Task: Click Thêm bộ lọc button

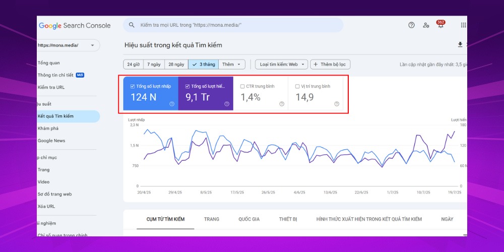Action: 330,65
